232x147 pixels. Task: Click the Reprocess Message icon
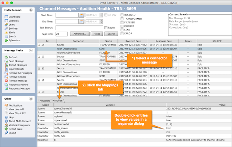tap(6, 89)
